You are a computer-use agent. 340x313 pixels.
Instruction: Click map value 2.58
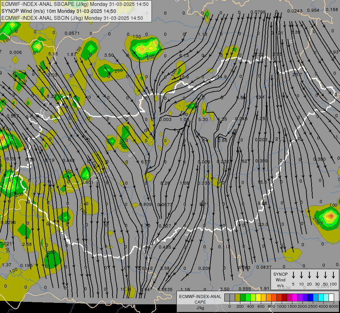[27, 244]
